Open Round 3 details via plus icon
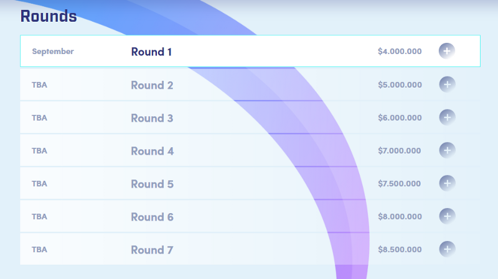The height and width of the screenshot is (279, 498). [x=447, y=117]
